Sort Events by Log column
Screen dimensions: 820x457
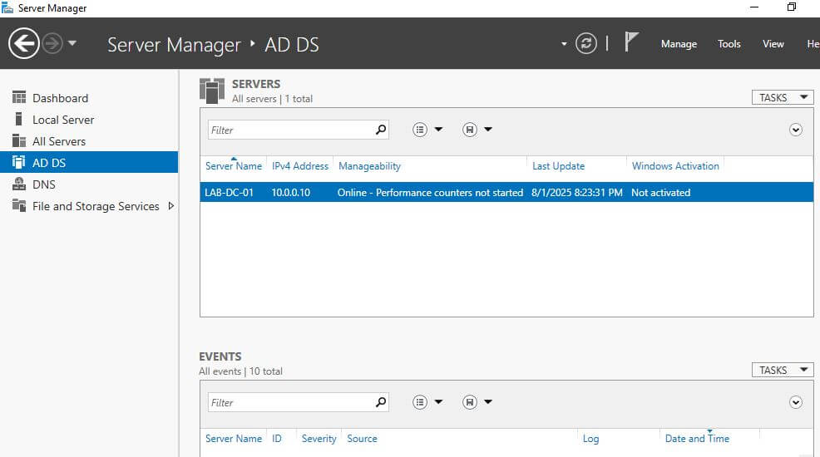click(x=591, y=439)
